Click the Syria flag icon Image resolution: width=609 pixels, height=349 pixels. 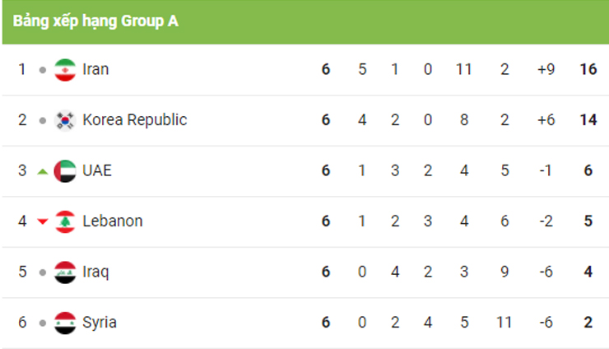65,323
